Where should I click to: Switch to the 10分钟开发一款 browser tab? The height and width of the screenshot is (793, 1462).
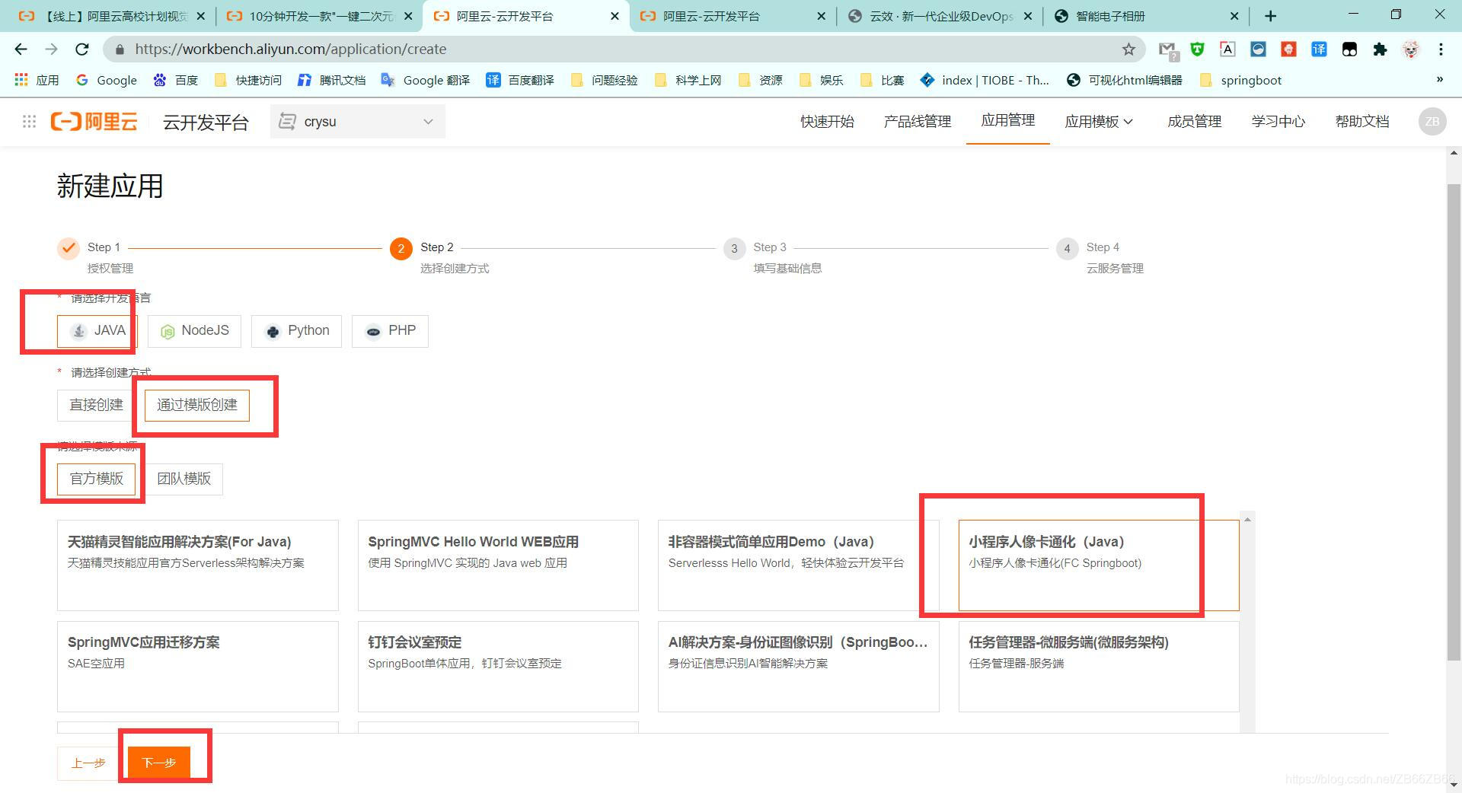320,16
